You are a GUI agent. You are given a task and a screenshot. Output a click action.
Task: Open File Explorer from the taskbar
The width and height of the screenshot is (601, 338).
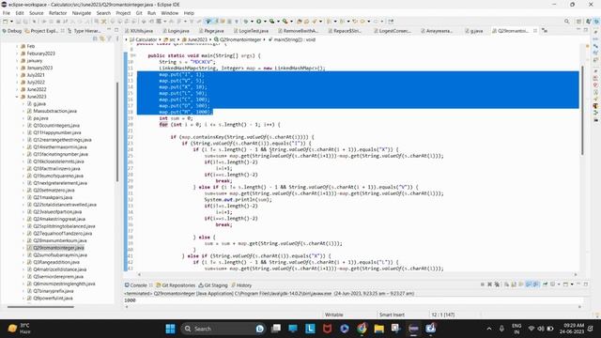379,329
